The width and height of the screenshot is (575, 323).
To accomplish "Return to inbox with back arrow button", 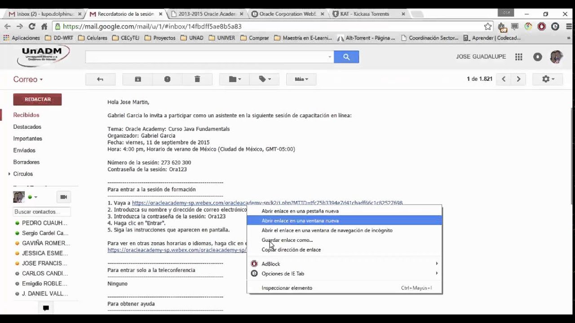I will pyautogui.click(x=100, y=79).
